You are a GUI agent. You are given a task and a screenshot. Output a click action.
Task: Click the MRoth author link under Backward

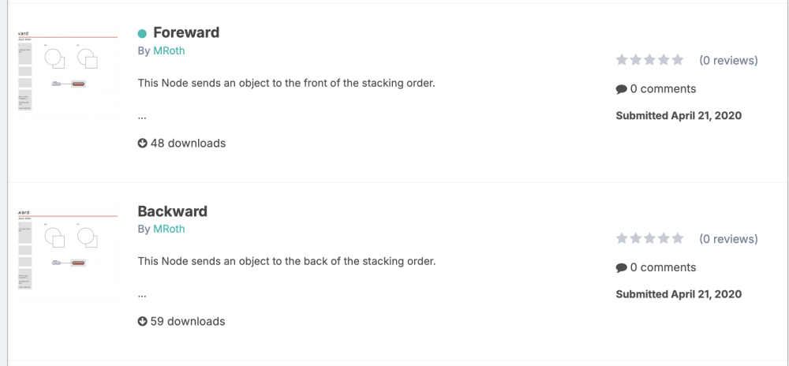[x=169, y=229]
